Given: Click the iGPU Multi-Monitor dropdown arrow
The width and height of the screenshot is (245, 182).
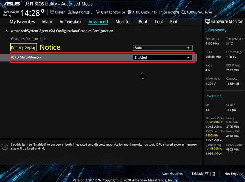Looking at the screenshot, I should pos(188,58).
